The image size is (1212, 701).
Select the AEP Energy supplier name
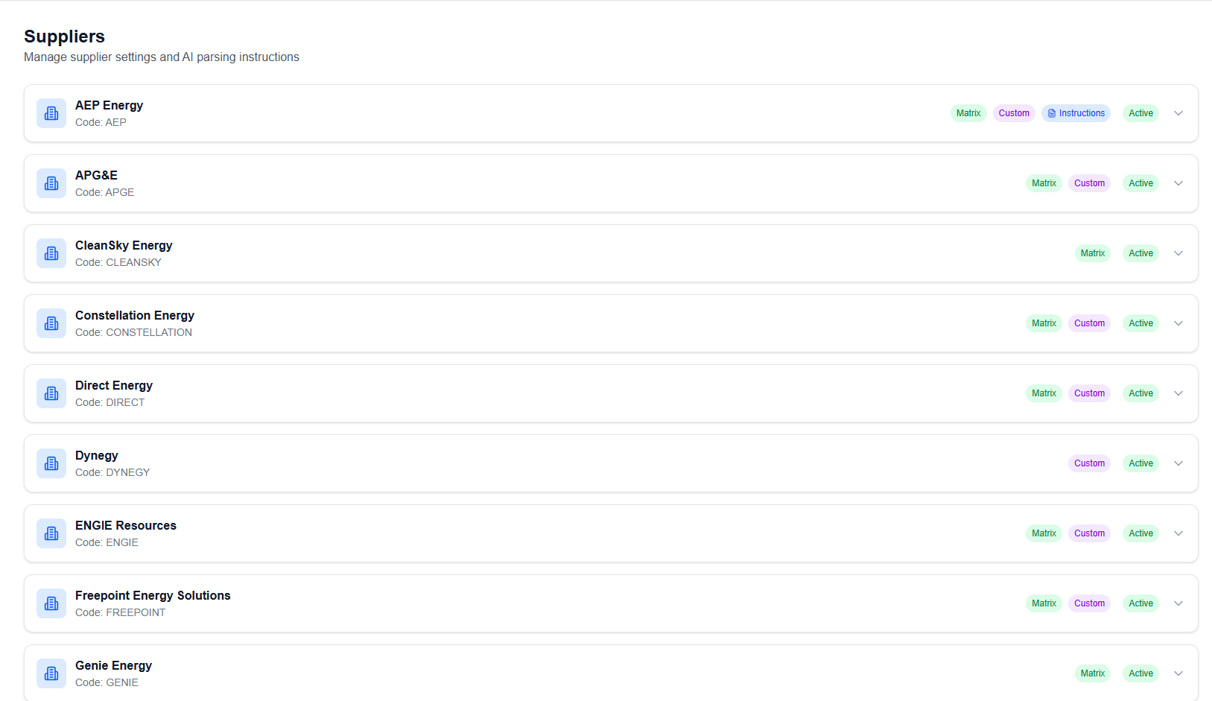click(109, 106)
